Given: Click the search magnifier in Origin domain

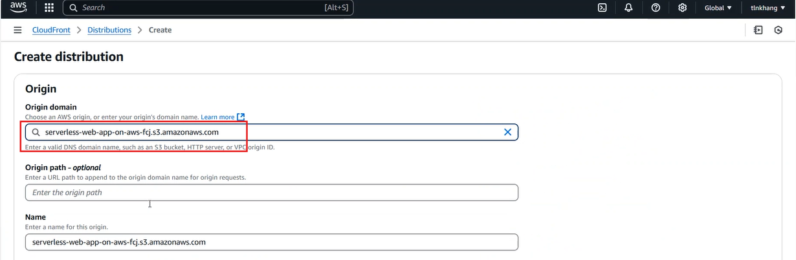Looking at the screenshot, I should click(36, 132).
